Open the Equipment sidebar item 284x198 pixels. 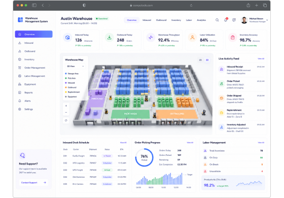click(x=30, y=84)
